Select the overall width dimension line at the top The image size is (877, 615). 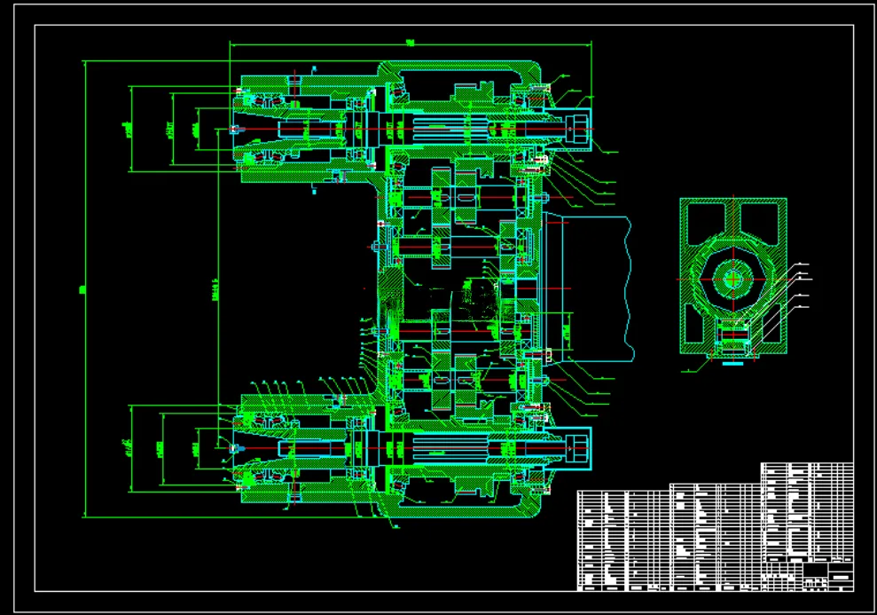click(411, 44)
